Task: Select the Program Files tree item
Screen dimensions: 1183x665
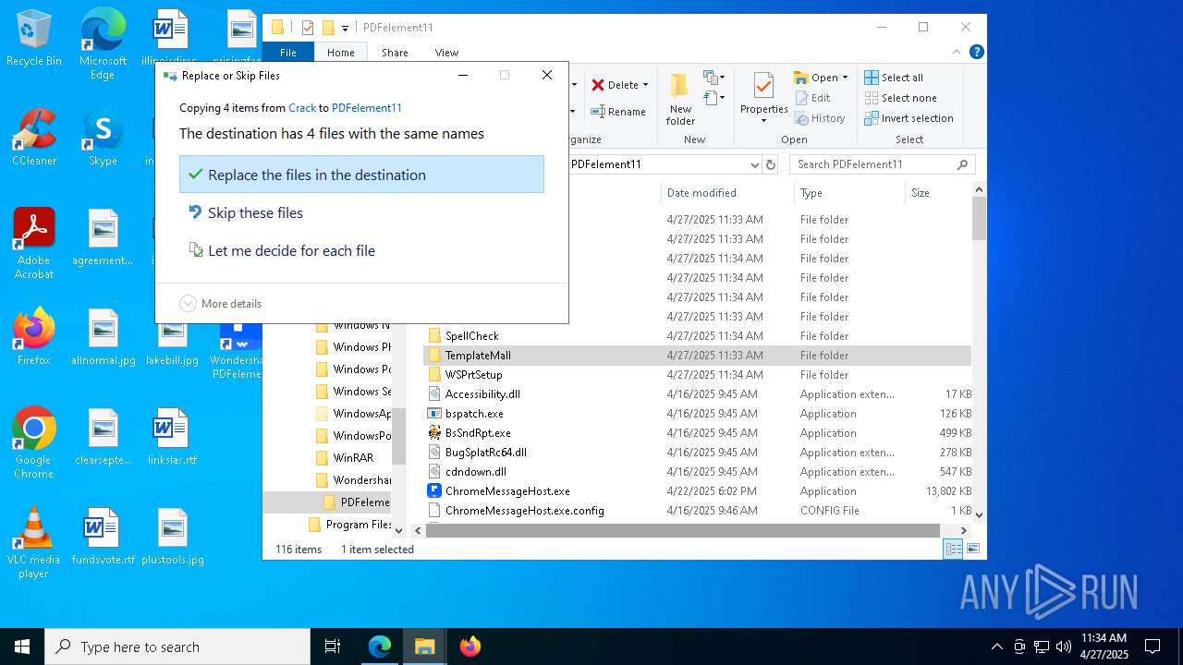Action: point(348,525)
